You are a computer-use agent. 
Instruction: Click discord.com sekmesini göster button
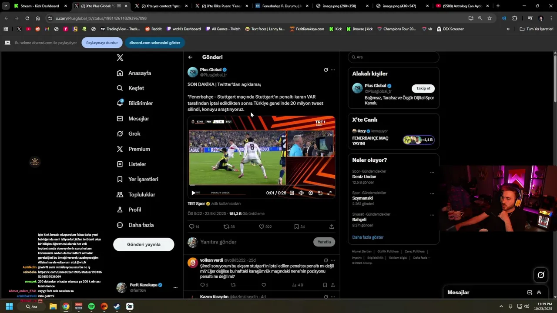(154, 43)
